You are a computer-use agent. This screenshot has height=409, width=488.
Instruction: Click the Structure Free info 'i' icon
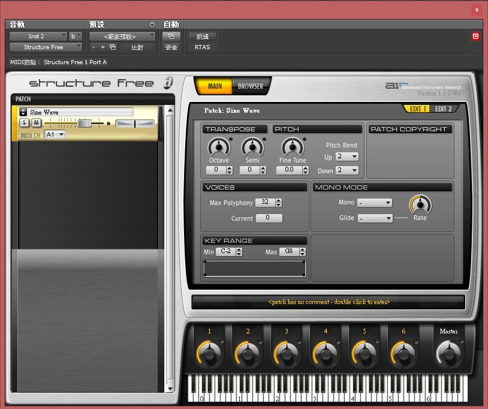point(168,83)
